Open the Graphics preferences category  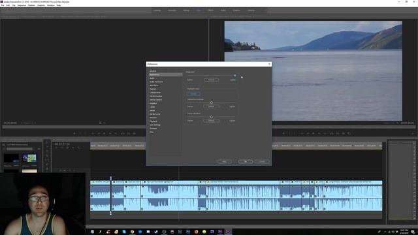pos(153,103)
